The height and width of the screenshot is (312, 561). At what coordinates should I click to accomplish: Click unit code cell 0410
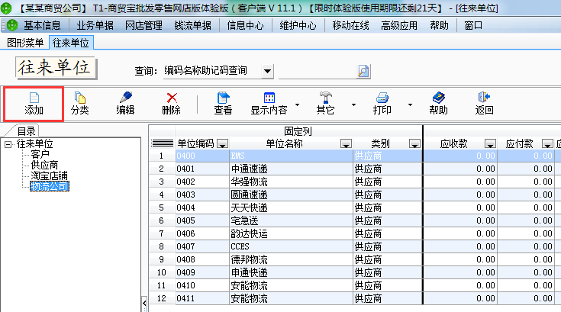[202, 285]
